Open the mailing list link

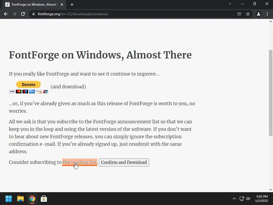click(x=80, y=162)
